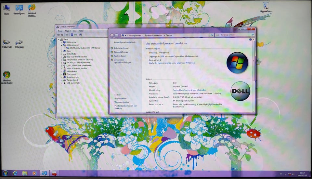Collapse the Bildskärmskort tree node
This screenshot has height=179, width=312.
(x=62, y=45)
